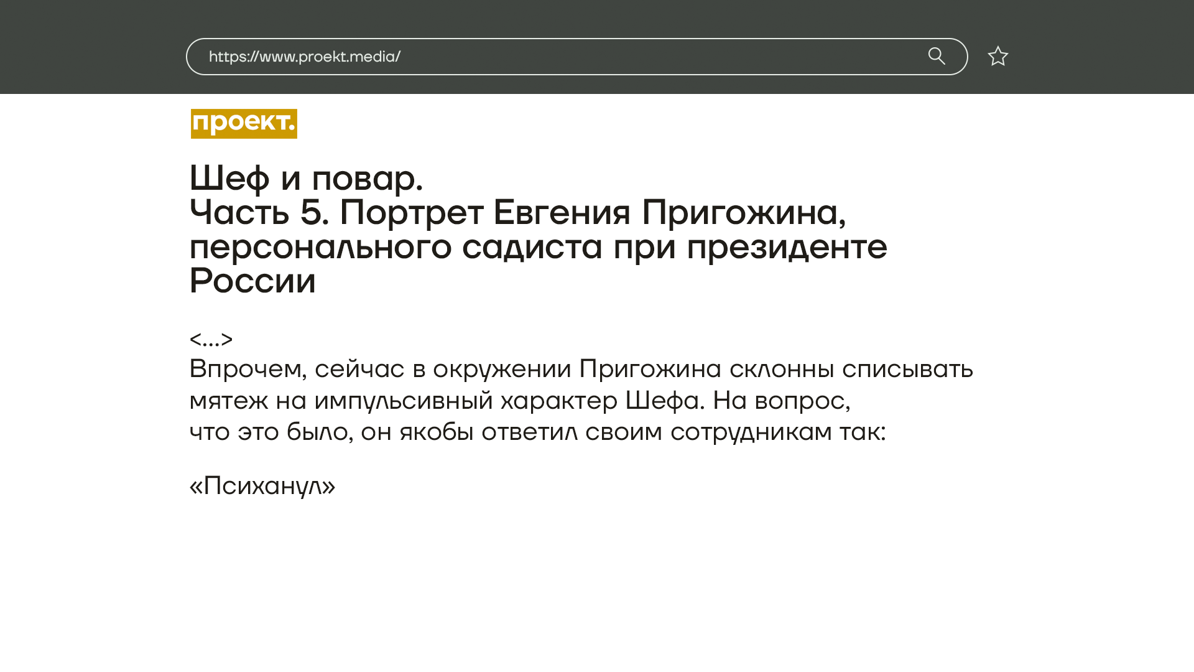Click the word "президенте" in the headline
Screen dimensions: 1194x672
787,247
